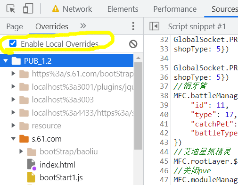Open the Performance tab
The height and width of the screenshot is (185, 238).
175,9
